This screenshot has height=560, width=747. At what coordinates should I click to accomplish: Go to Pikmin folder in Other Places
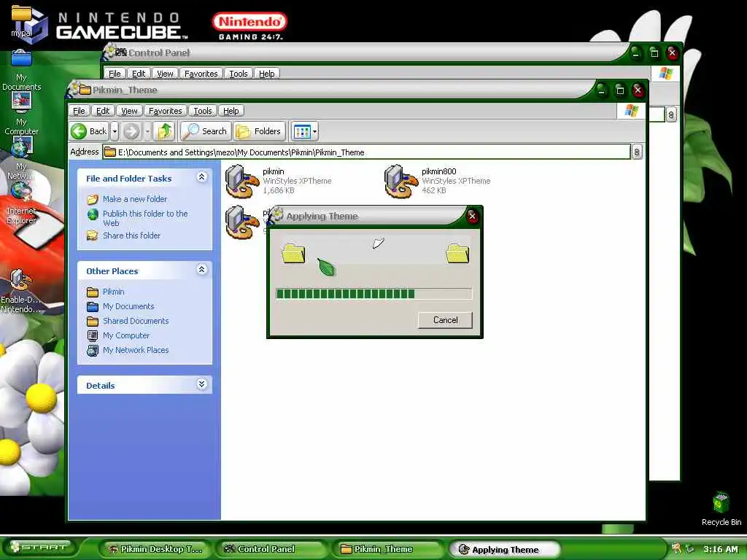[x=113, y=292]
